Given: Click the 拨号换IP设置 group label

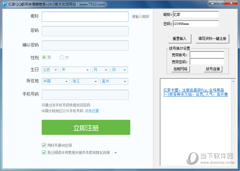Looking at the screenshot, I should 179,49.
